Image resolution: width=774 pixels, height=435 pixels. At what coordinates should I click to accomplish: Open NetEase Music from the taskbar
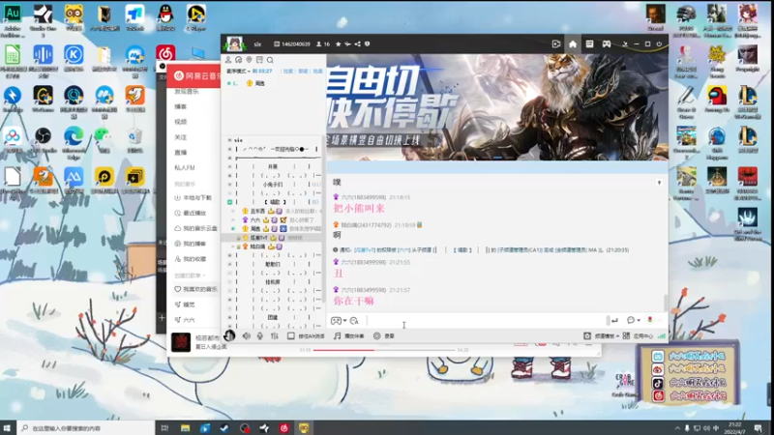click(x=283, y=428)
